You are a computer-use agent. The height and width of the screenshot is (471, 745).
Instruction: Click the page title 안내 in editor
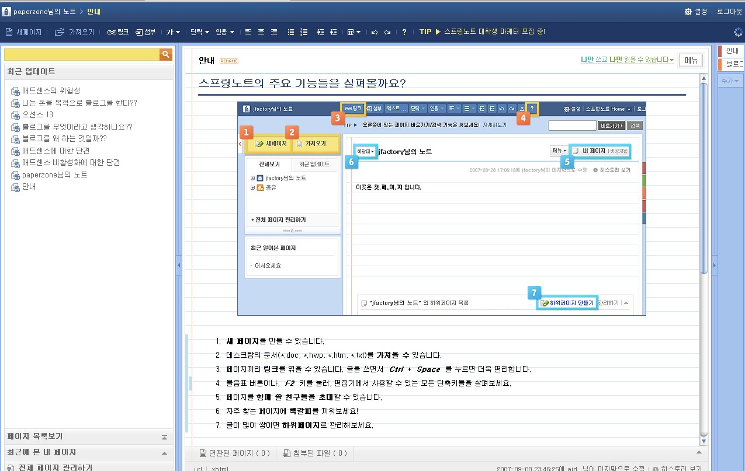pyautogui.click(x=206, y=60)
